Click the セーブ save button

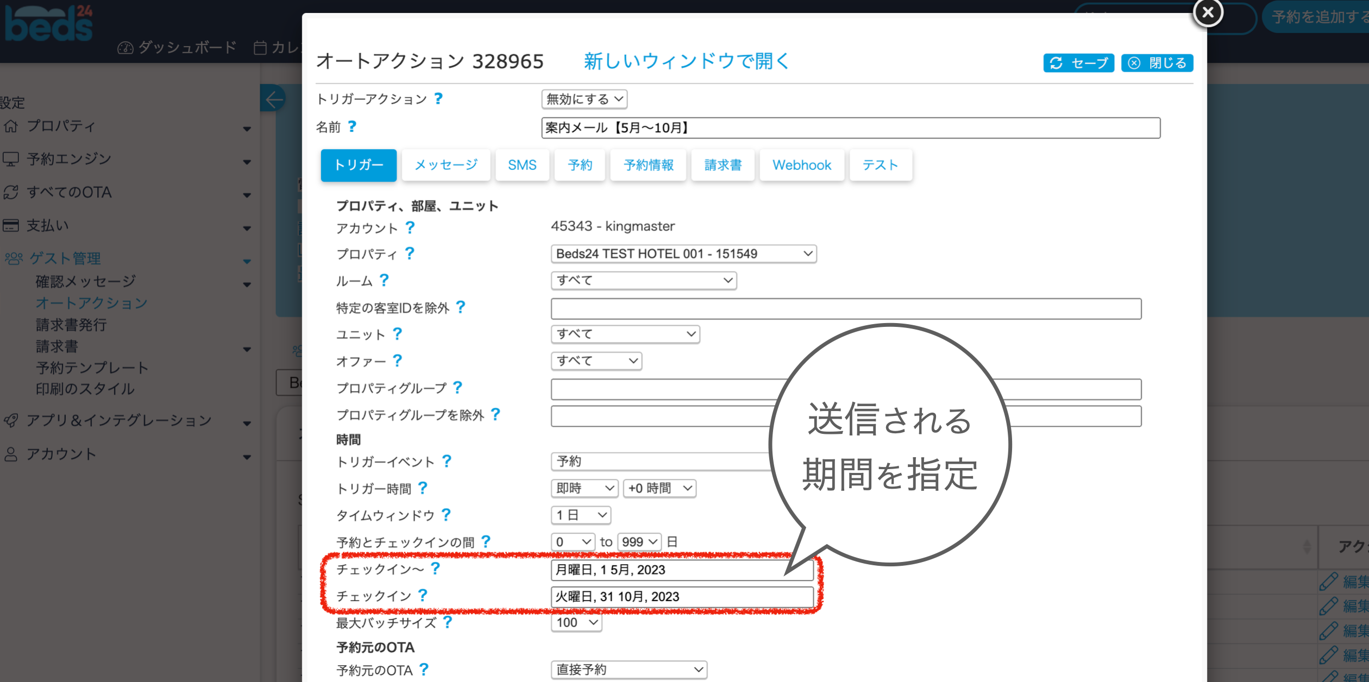pos(1078,63)
